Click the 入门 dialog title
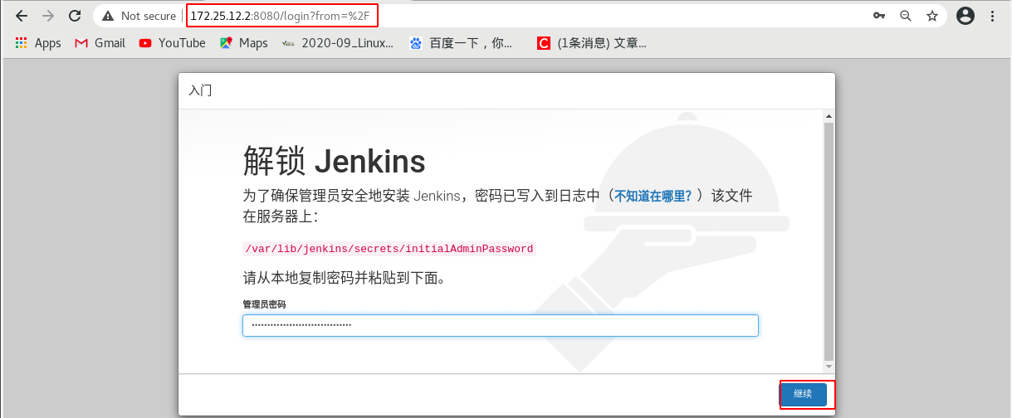Screen dimensions: 1012x418 click(x=200, y=90)
